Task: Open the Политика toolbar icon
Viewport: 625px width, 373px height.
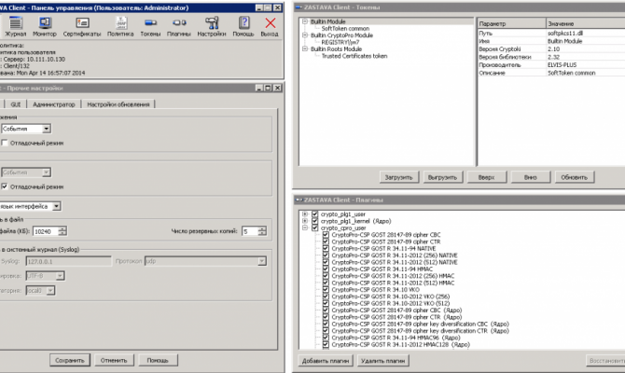Action: pyautogui.click(x=120, y=27)
